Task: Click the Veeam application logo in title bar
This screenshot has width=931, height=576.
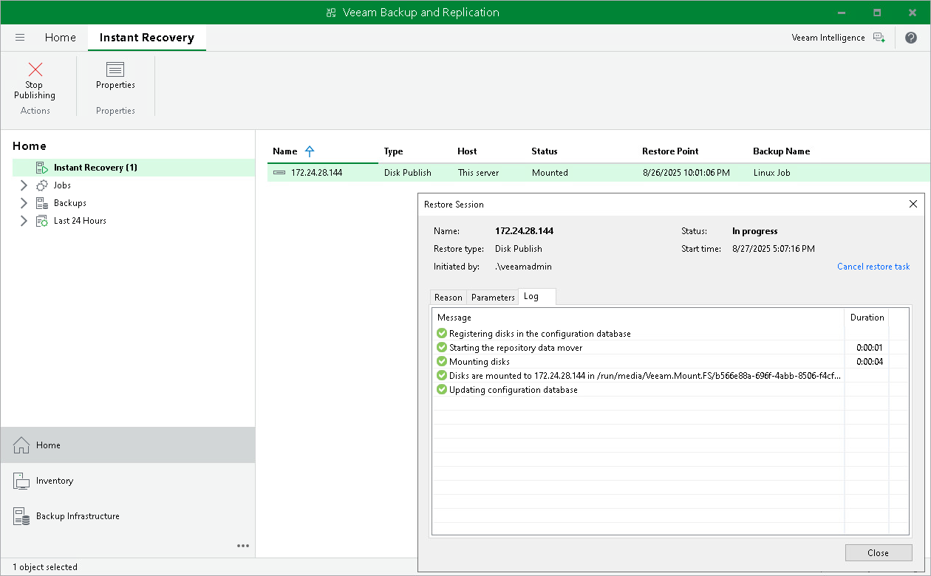Action: (332, 13)
